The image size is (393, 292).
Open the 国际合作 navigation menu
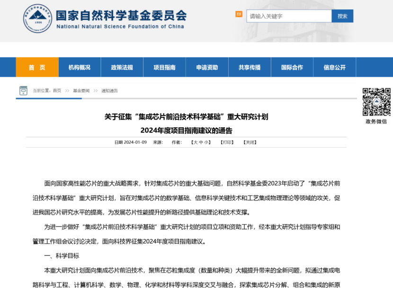[x=292, y=67]
